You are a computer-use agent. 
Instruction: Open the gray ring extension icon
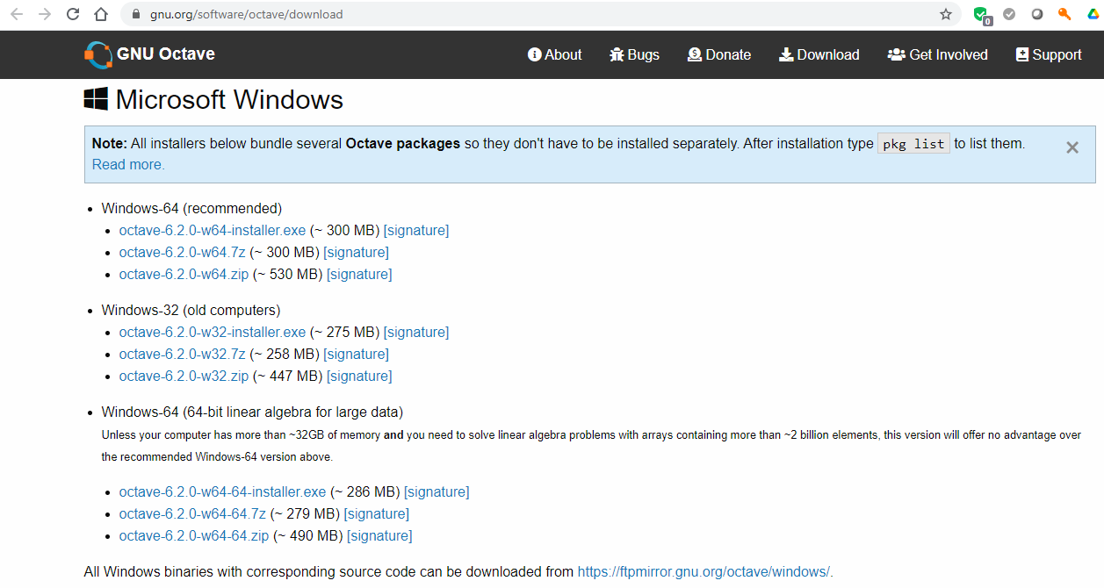[1037, 14]
